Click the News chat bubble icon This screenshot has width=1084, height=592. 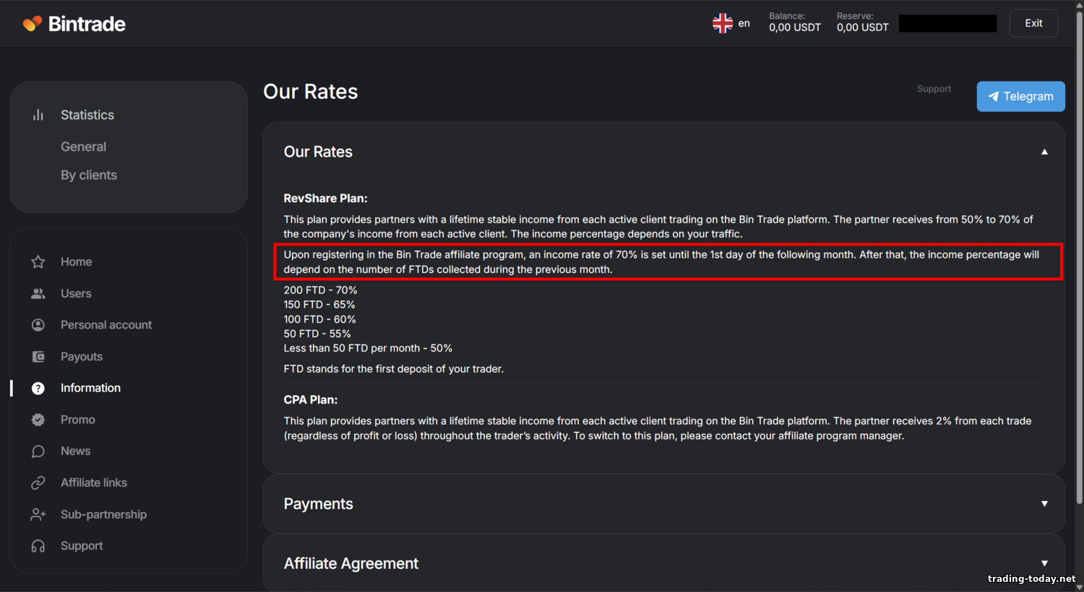[38, 451]
